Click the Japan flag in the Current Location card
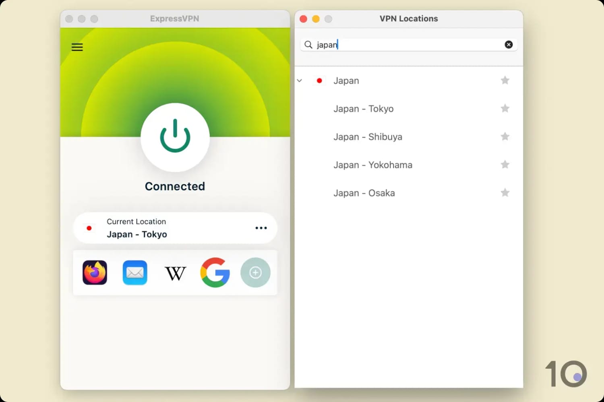Image resolution: width=604 pixels, height=402 pixels. coord(89,228)
